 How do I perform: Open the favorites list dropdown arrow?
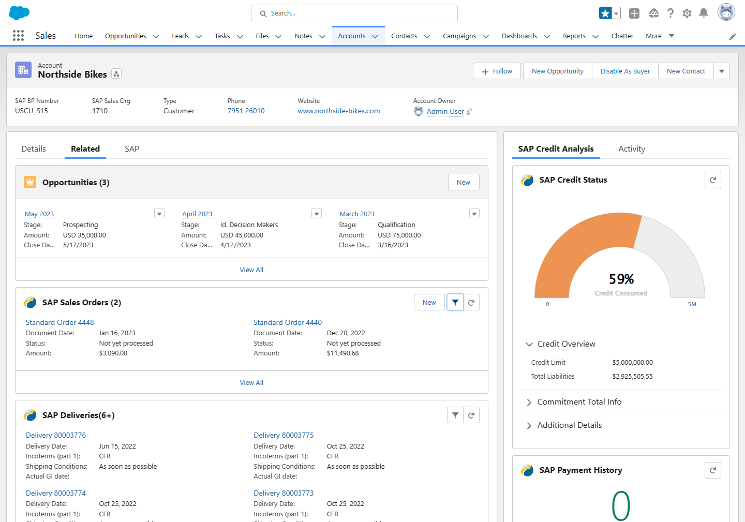(x=616, y=13)
